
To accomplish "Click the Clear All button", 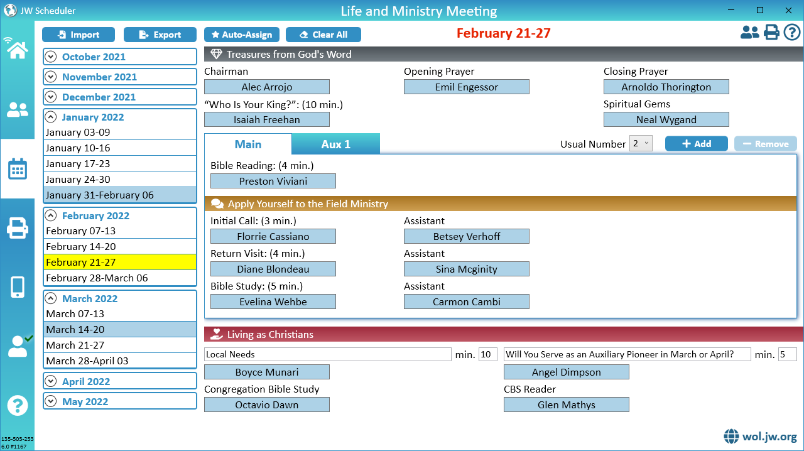I will [323, 35].
